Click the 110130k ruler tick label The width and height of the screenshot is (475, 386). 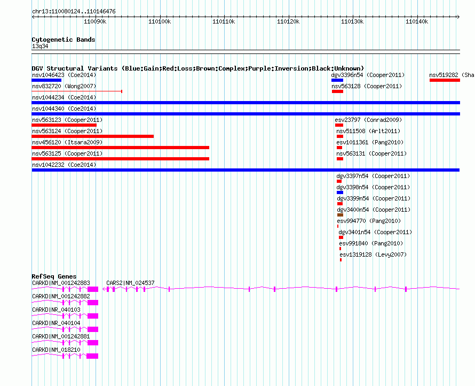[x=352, y=21]
